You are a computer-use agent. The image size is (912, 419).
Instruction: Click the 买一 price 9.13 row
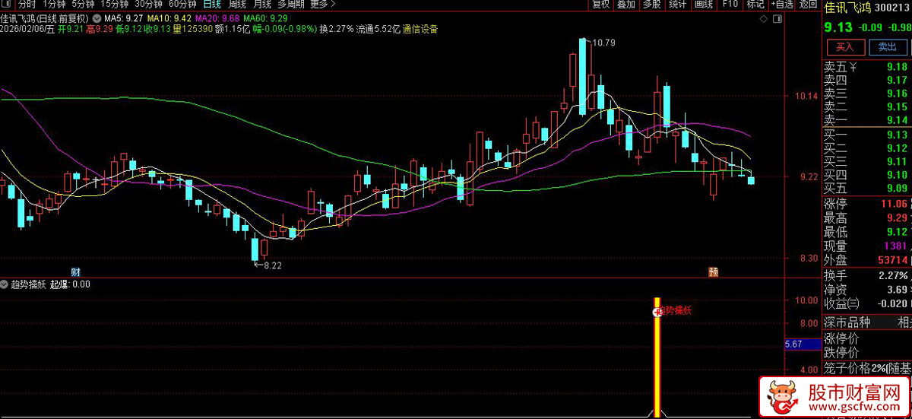click(867, 135)
